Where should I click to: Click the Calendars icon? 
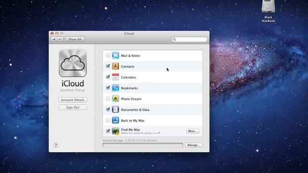(x=115, y=77)
